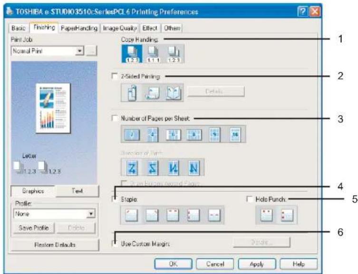Image resolution: width=358 pixels, height=274 pixels.
Task: Select 2 pages per sheet icon
Action: click(132, 134)
